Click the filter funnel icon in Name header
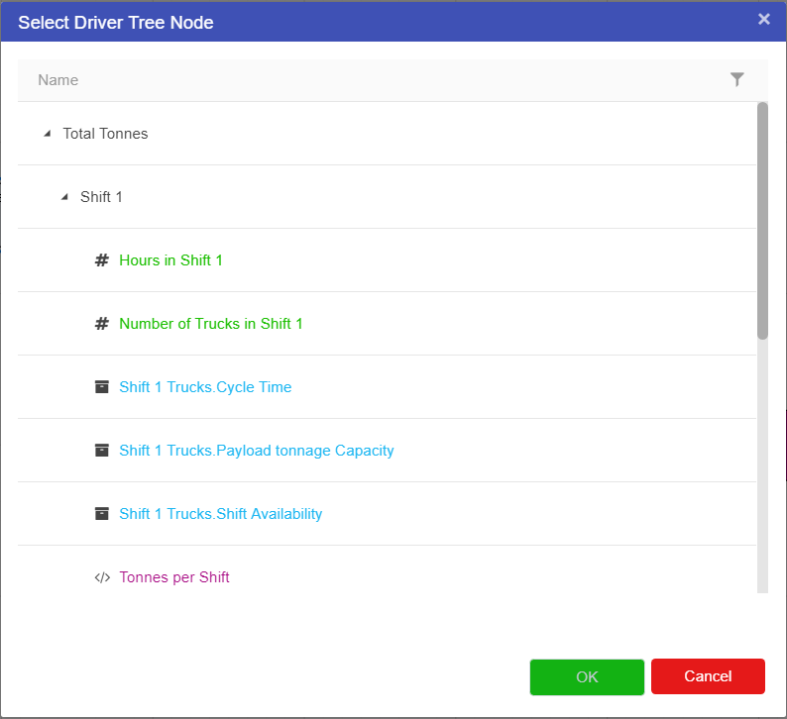Image resolution: width=787 pixels, height=719 pixels. (x=736, y=80)
